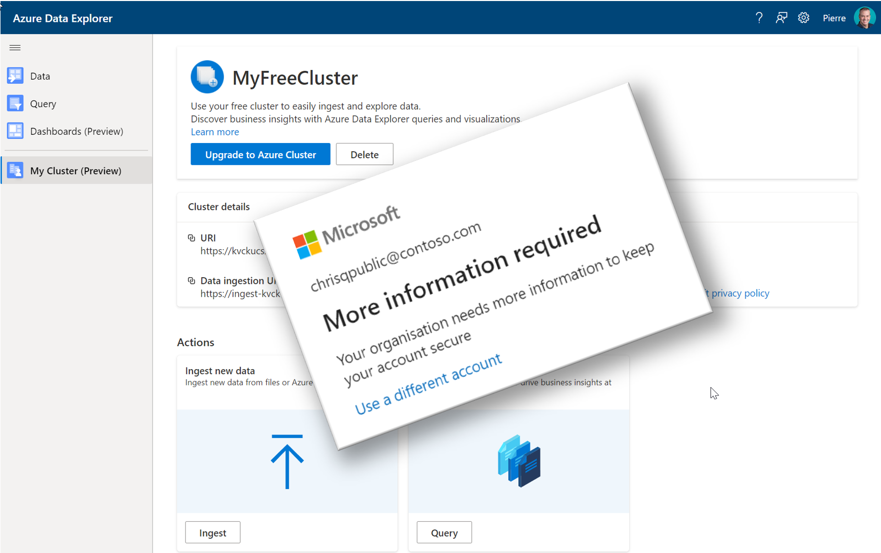The width and height of the screenshot is (881, 553).
Task: Click the Azure Data Explorer title
Action: [x=63, y=18]
